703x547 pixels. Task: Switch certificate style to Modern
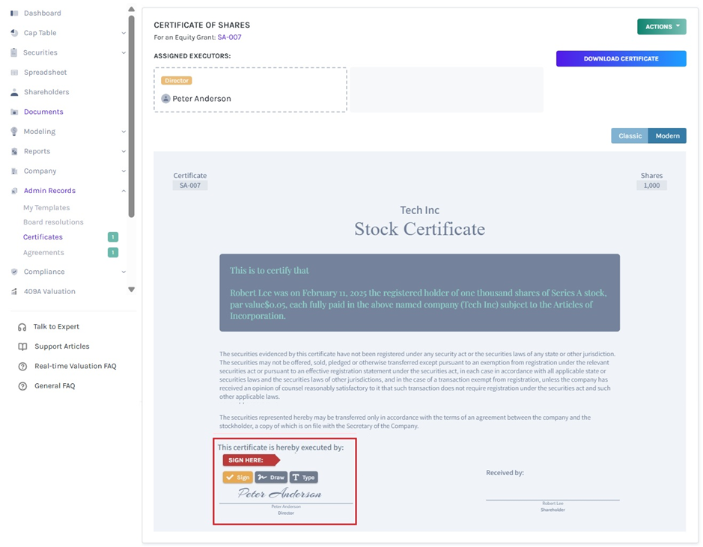[667, 135]
